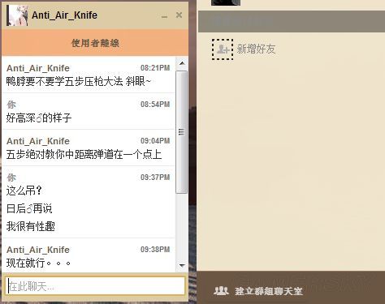Click the chat scrollbar down arrow
The height and width of the screenshot is (304, 385).
pos(182,266)
